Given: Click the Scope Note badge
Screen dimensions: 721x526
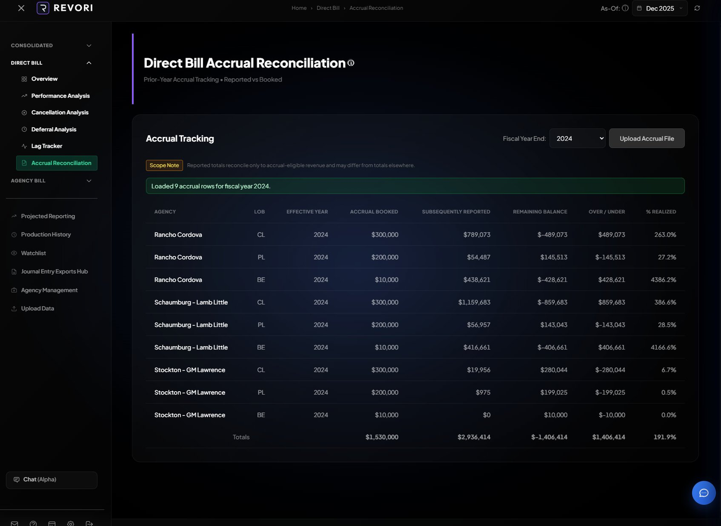Looking at the screenshot, I should click(x=164, y=165).
